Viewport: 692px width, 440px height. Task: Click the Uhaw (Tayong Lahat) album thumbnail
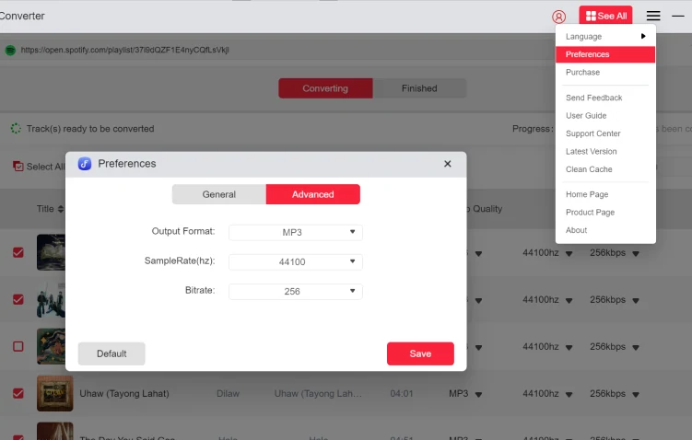pyautogui.click(x=54, y=393)
